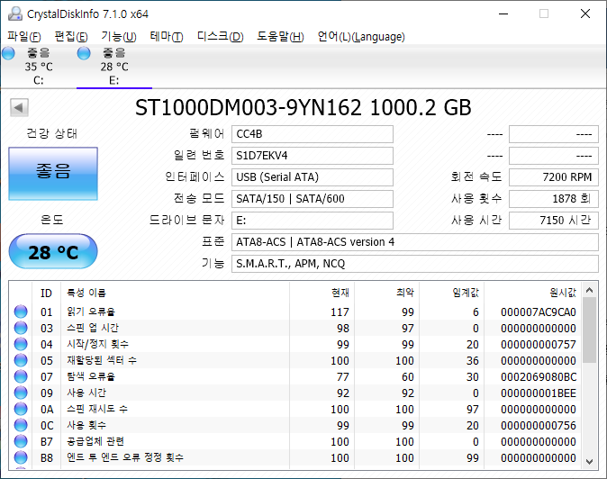Click the power on count value 1878 회
Screen dimensions: 607x479
click(554, 199)
